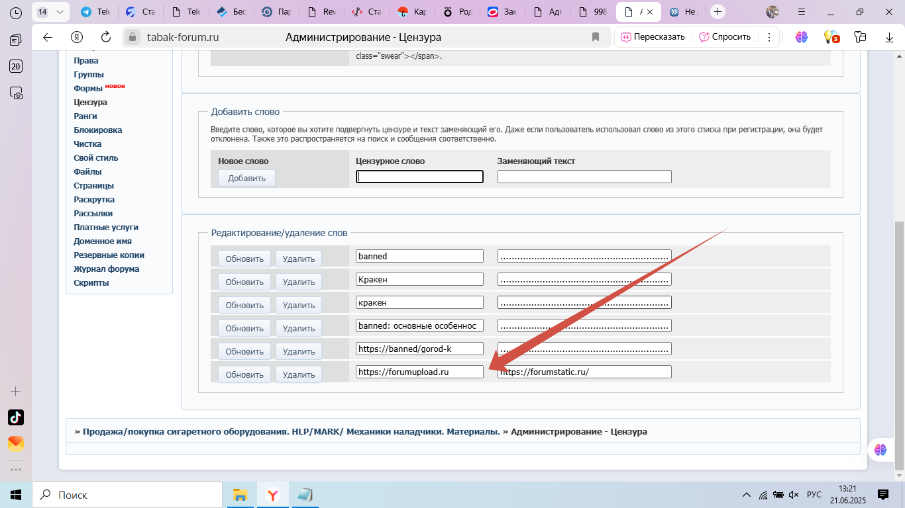The image size is (905, 508).
Task: Open the extensions icon beside the lightbulb
Action: pos(860,37)
